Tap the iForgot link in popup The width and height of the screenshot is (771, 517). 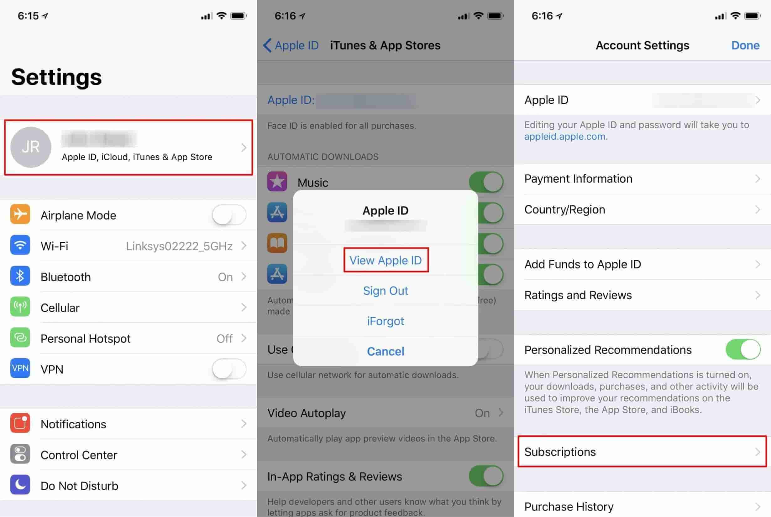point(386,321)
